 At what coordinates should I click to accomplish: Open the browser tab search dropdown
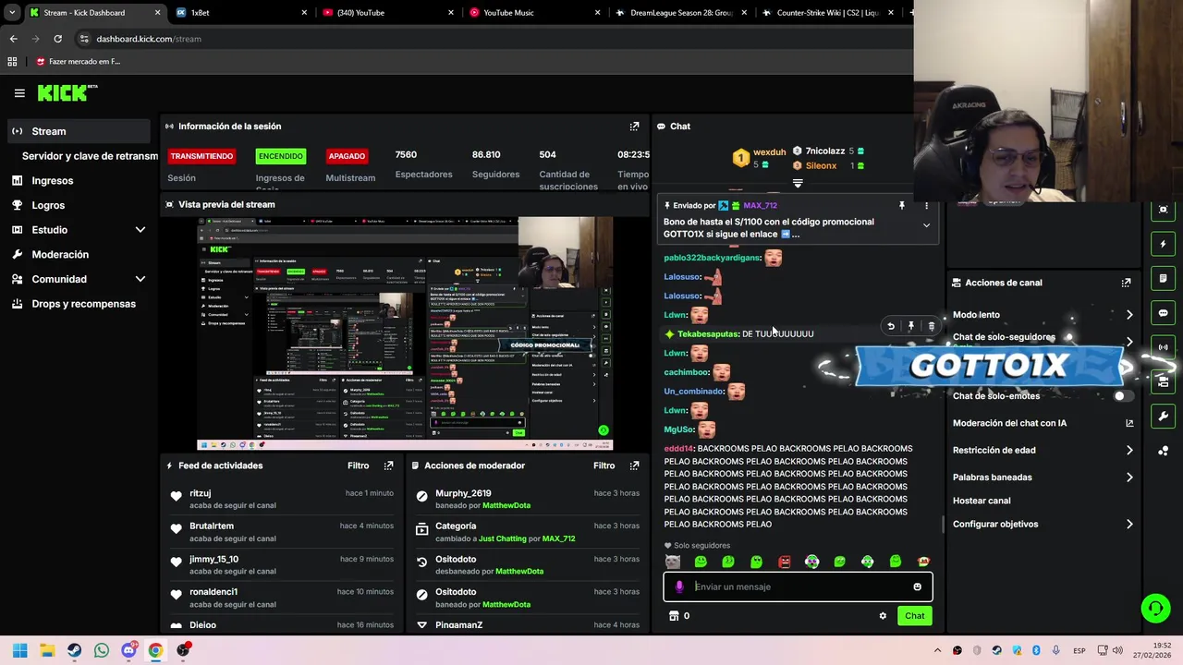(12, 13)
